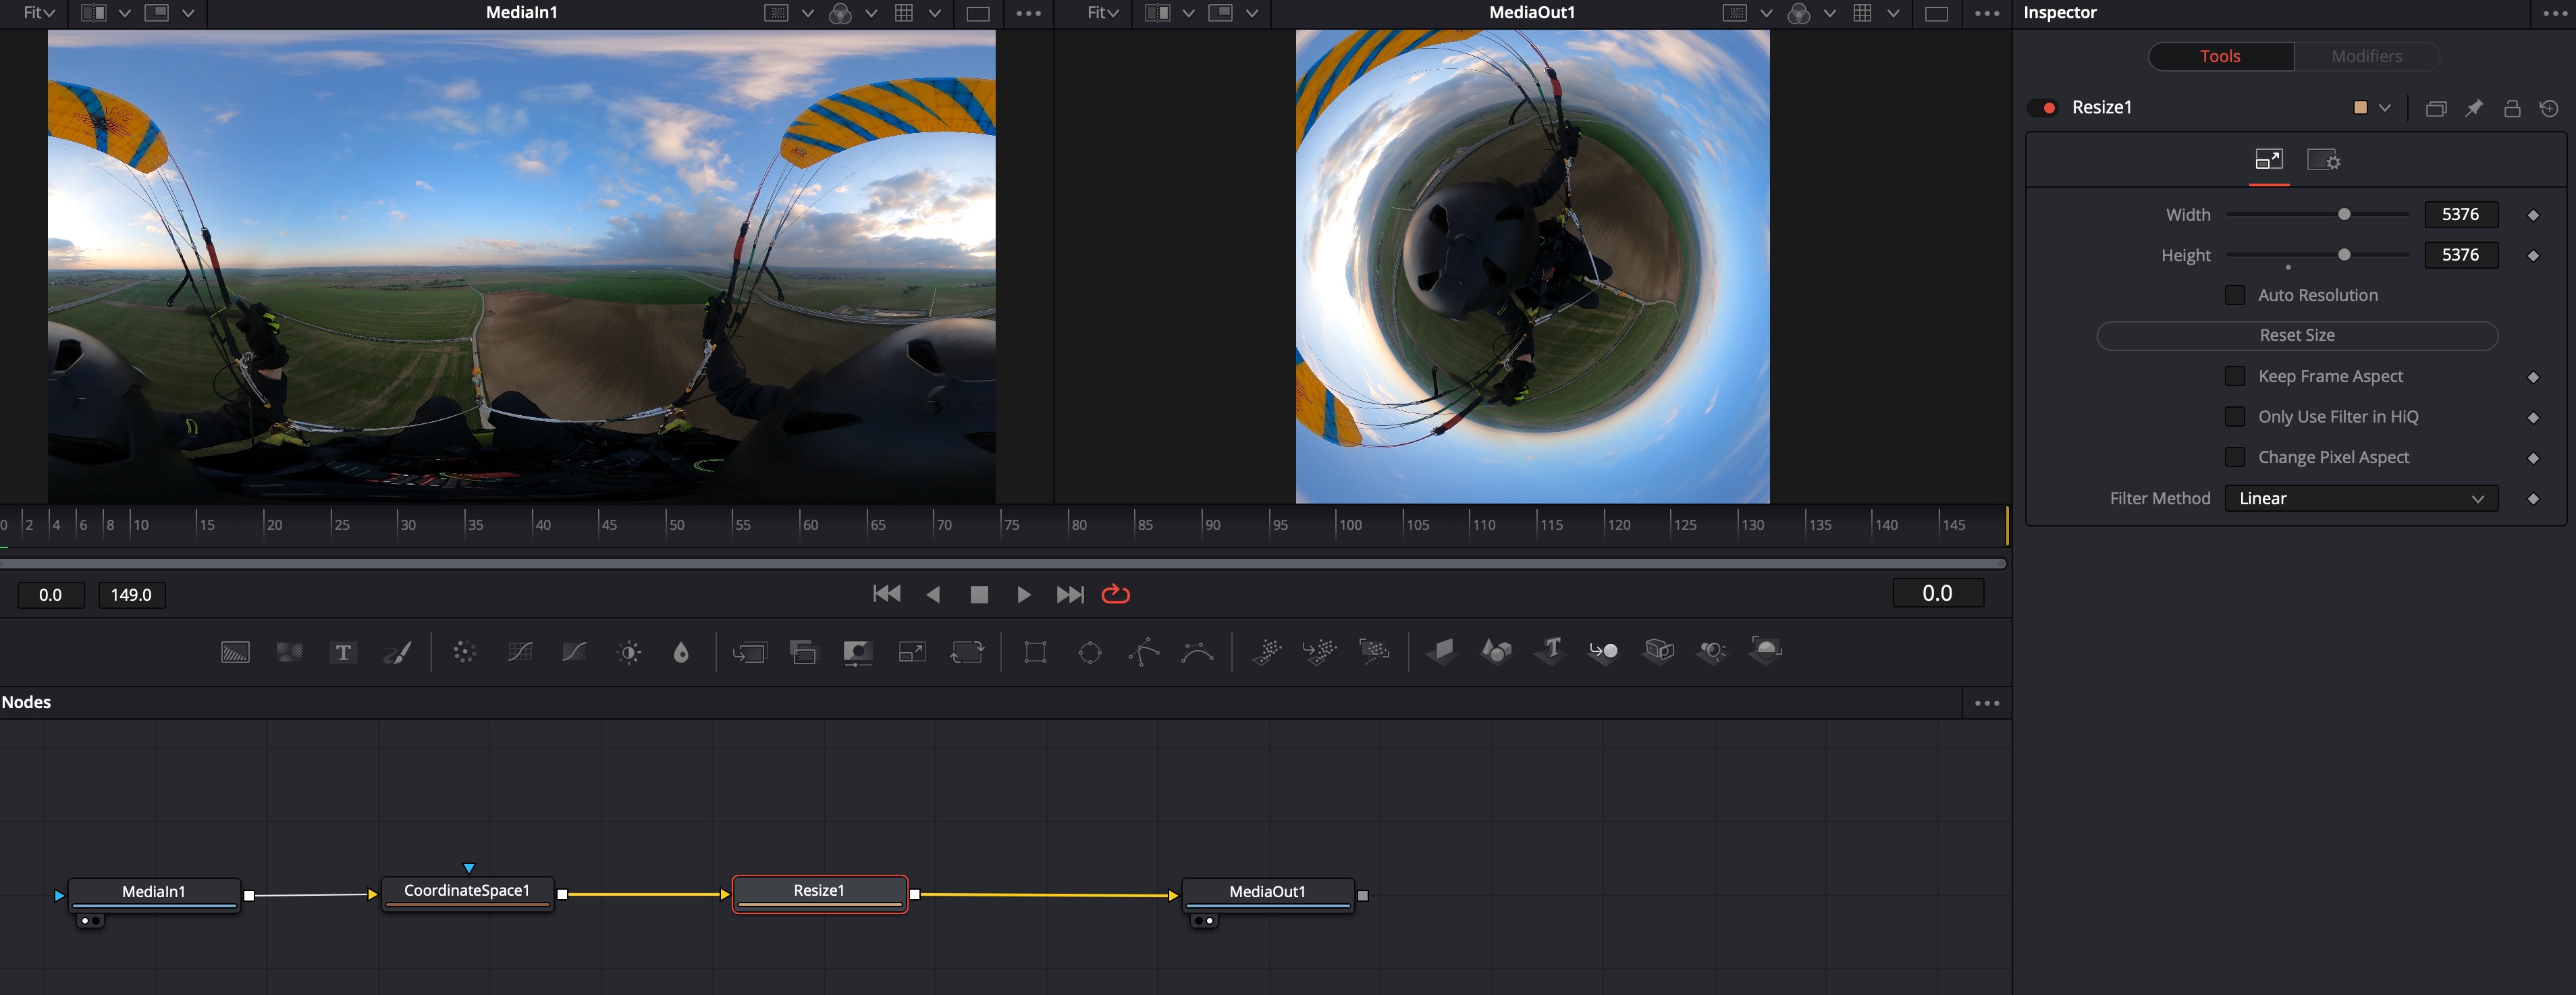Viewport: 2576px width, 995px height.
Task: Open color channel dropdown in MediaOut1 viewer
Action: click(x=1829, y=13)
